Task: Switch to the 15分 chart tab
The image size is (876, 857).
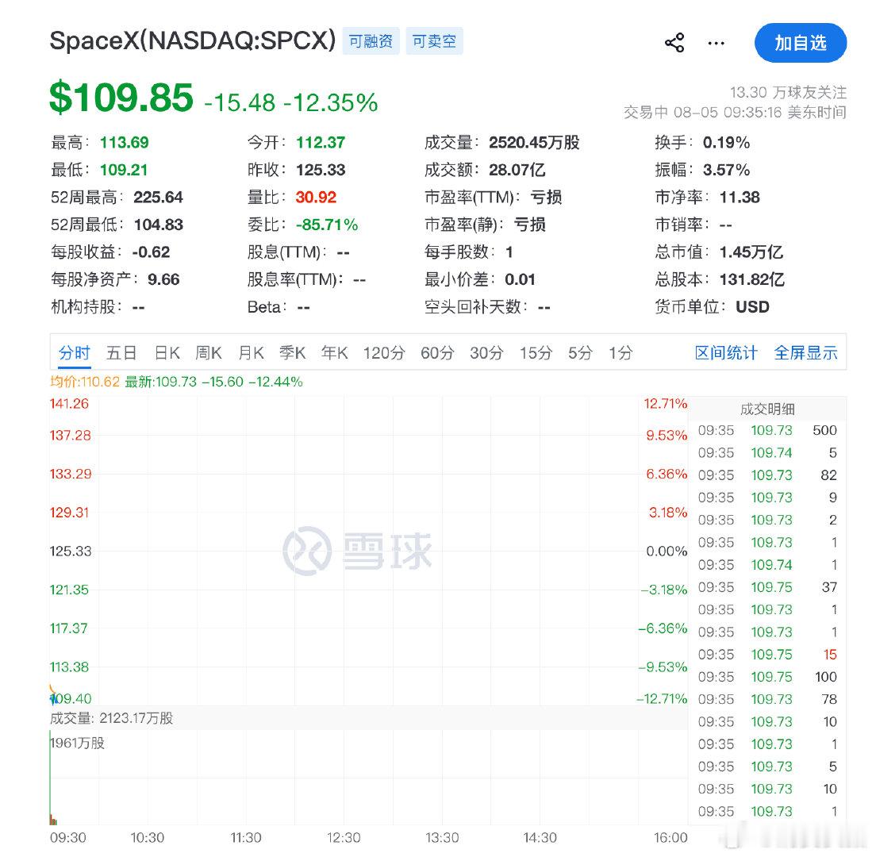Action: [536, 353]
